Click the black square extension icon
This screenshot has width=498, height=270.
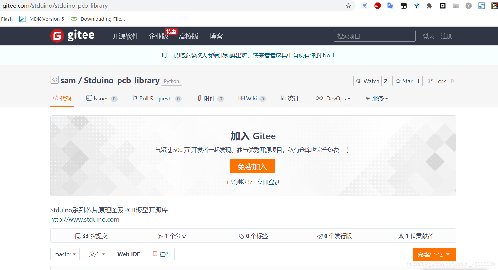pos(442,6)
